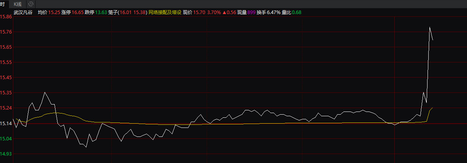Screen dimensions: 467x163
Task: Click the 14.93 price axis label
Action: click(x=6, y=154)
